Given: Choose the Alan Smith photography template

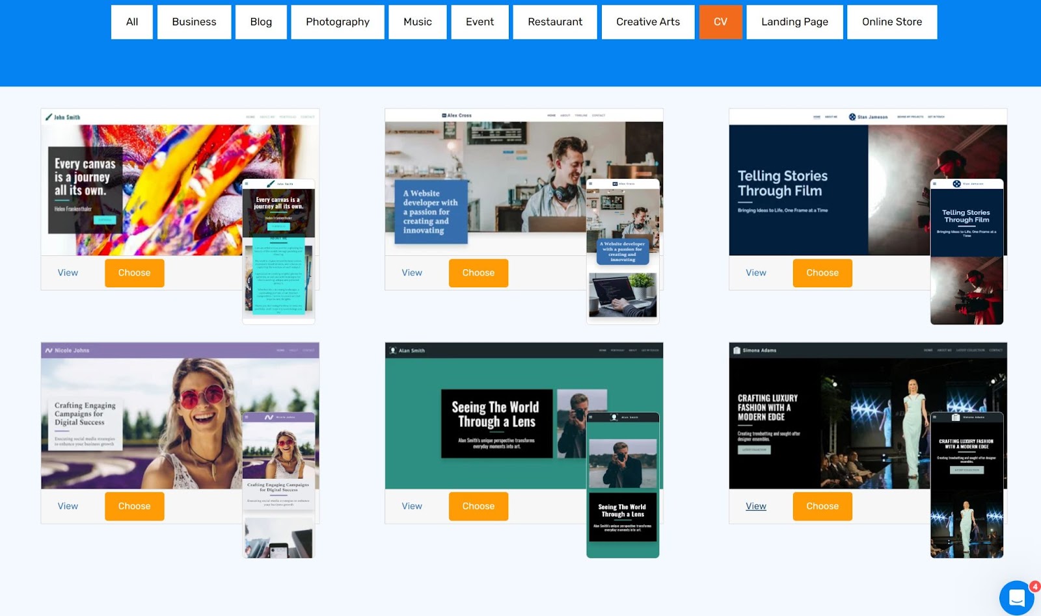Looking at the screenshot, I should click(x=478, y=506).
